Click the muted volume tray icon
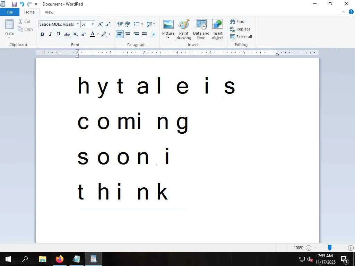 (x=310, y=259)
